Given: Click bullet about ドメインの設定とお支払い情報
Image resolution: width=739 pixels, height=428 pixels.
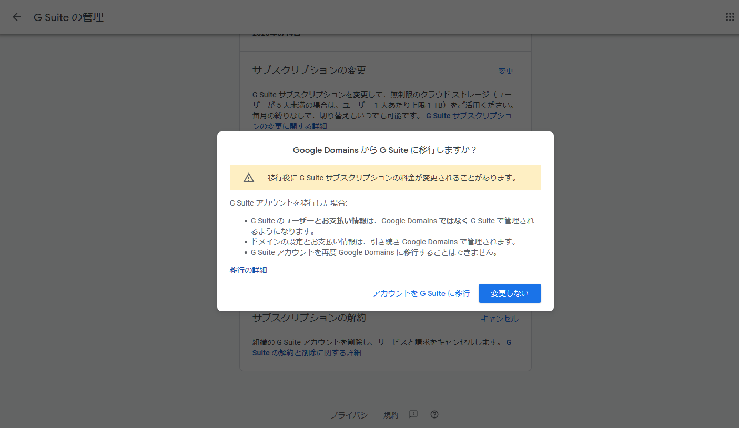Looking at the screenshot, I should (384, 242).
